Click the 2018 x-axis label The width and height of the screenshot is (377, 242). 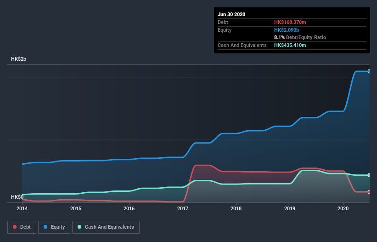[236, 208]
